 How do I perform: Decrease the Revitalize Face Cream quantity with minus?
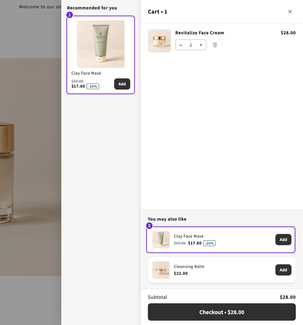[x=181, y=45]
